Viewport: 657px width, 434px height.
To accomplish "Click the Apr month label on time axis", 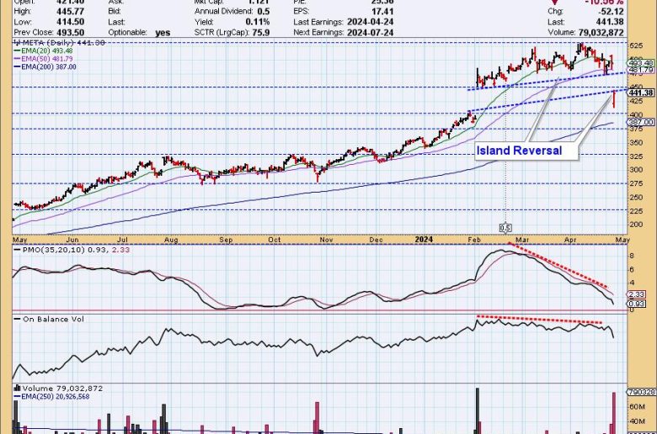I will click(570, 240).
